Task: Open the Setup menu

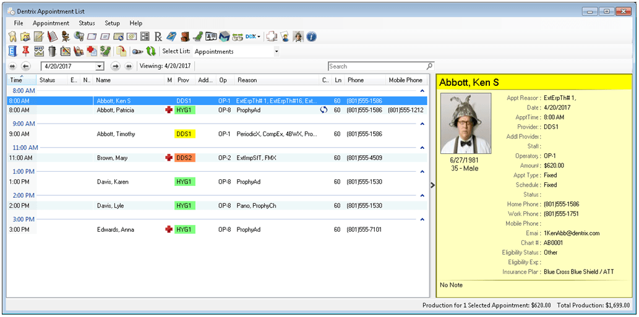Action: pos(113,23)
